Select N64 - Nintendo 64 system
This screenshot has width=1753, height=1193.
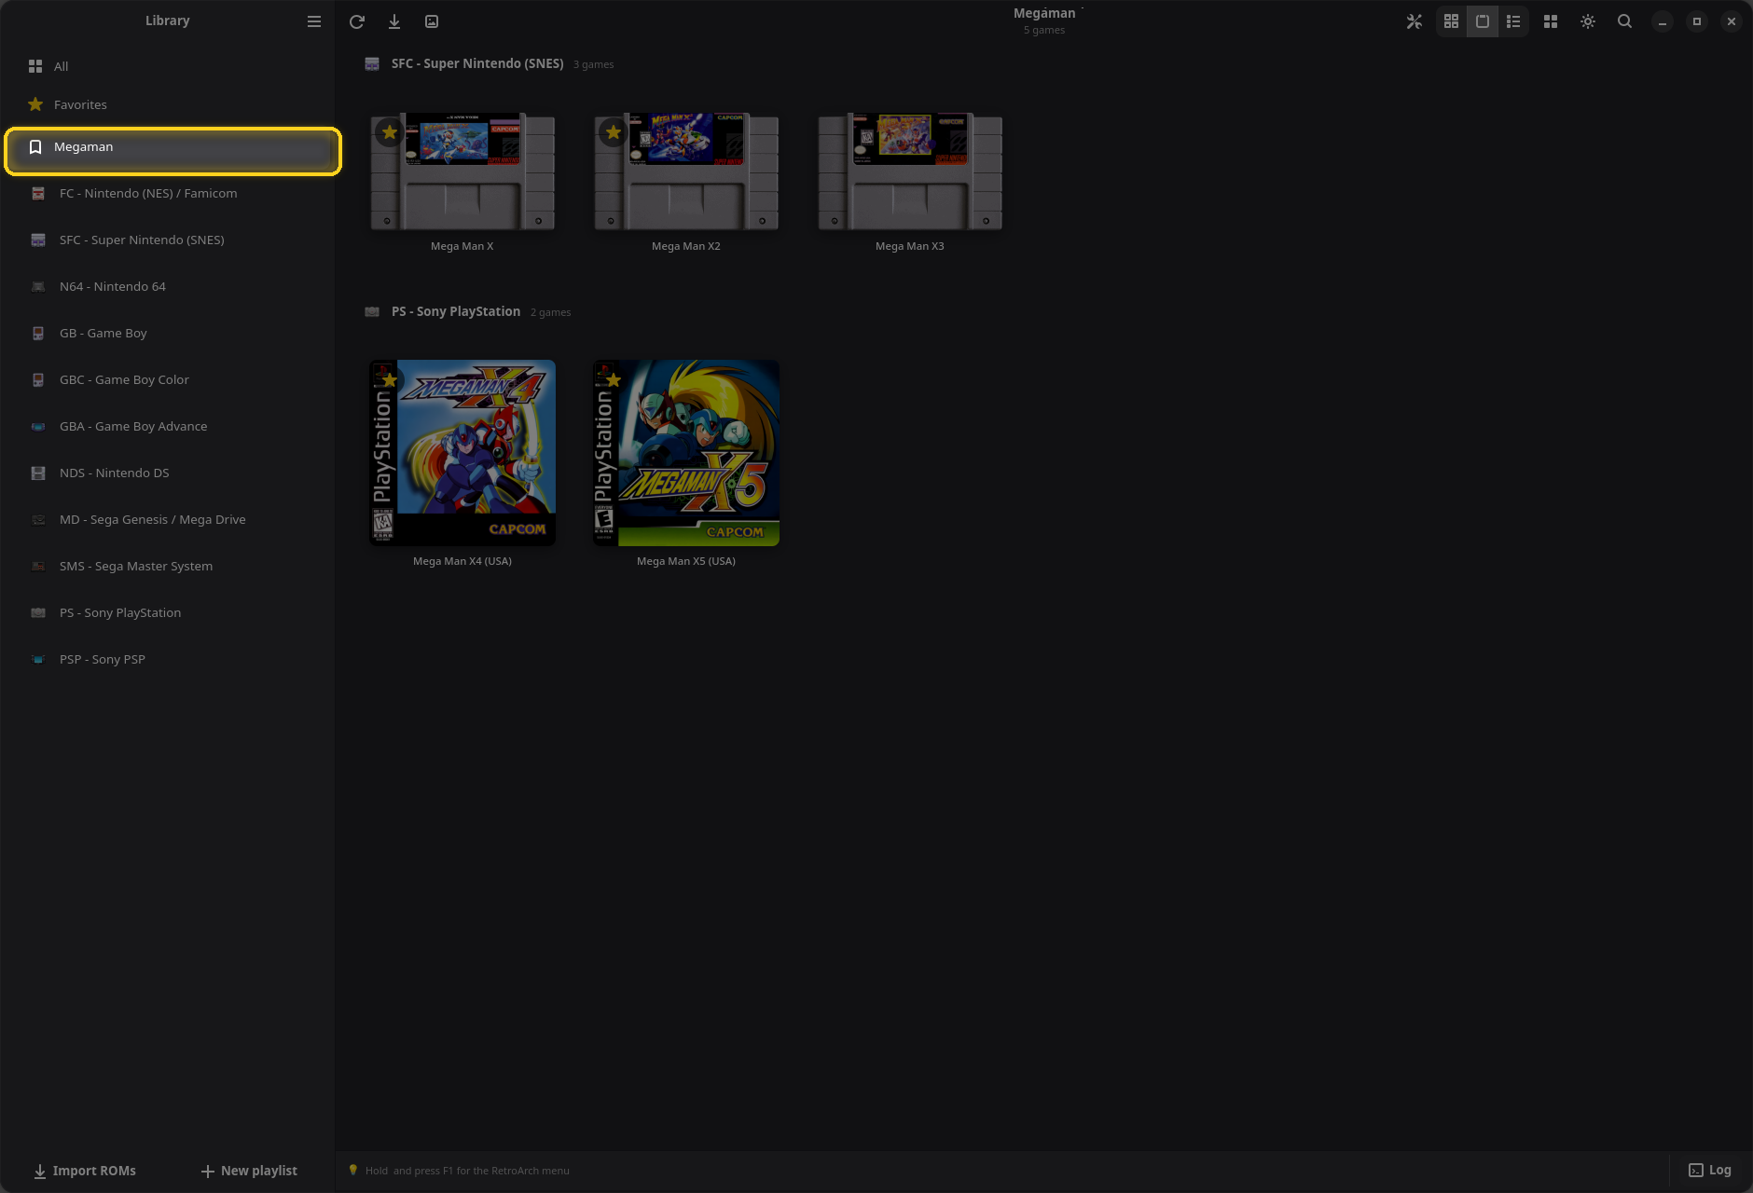coord(168,286)
